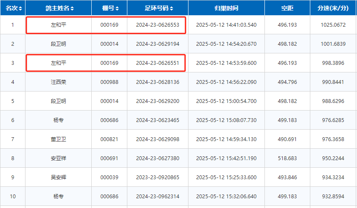Click ring number 2024-23-0962314 in row 10
The height and width of the screenshot is (208, 357).
click(x=157, y=197)
